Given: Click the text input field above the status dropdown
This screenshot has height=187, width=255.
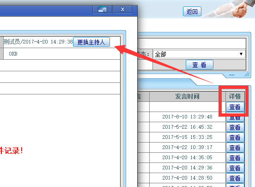Looking at the screenshot, I should (x=192, y=44).
